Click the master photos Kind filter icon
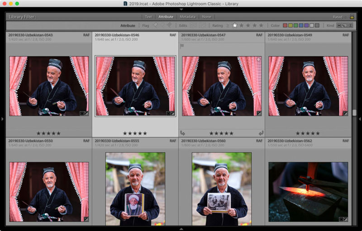 click(x=338, y=26)
